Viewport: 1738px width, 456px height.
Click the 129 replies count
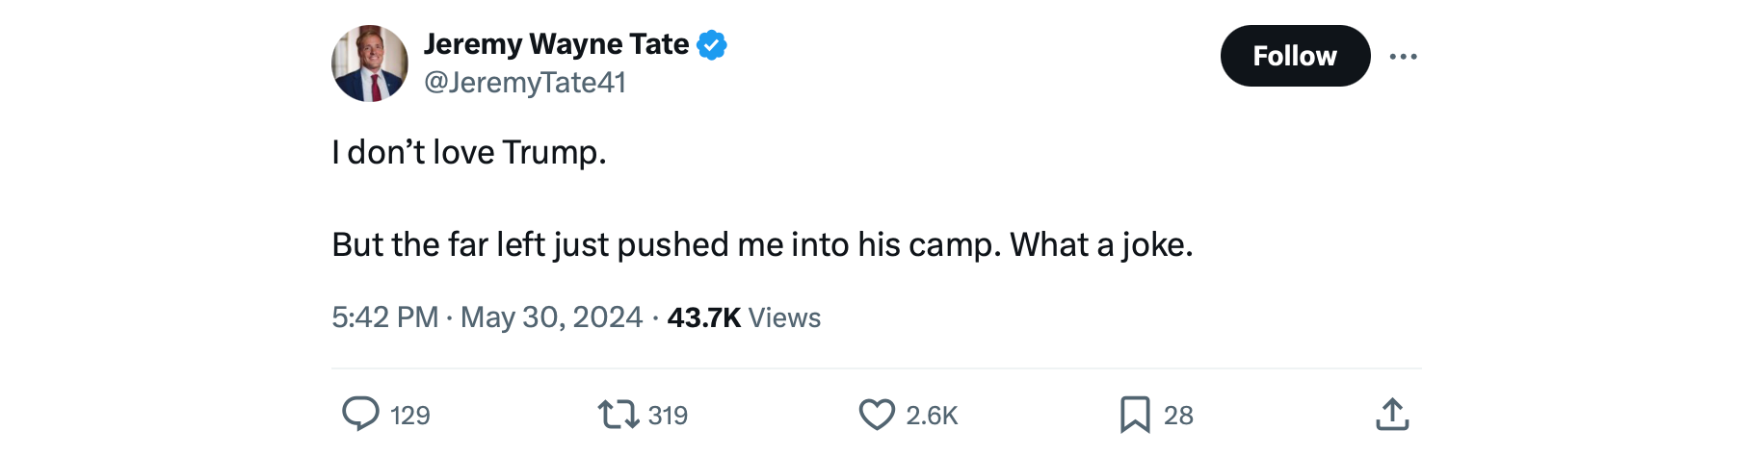click(x=410, y=416)
